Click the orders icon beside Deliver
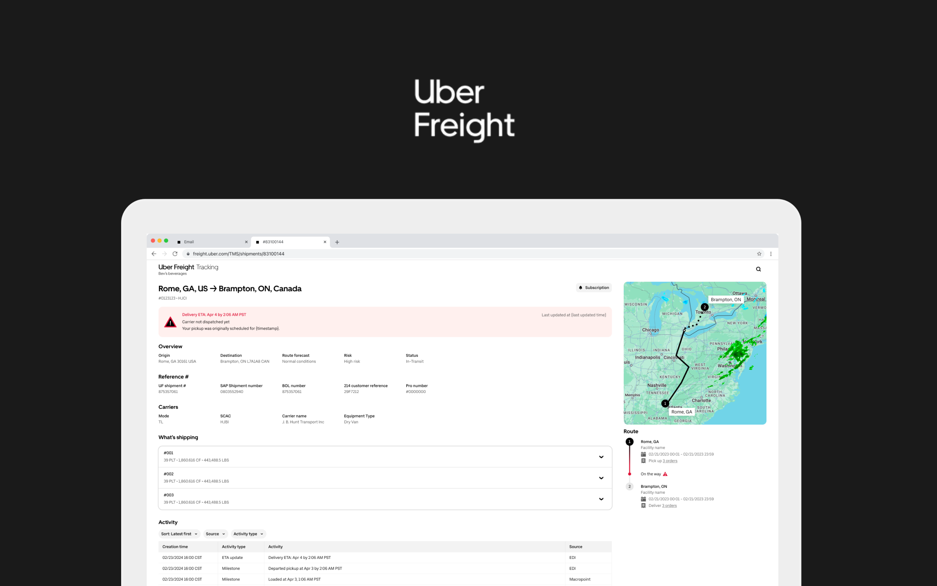937x586 pixels. point(643,506)
